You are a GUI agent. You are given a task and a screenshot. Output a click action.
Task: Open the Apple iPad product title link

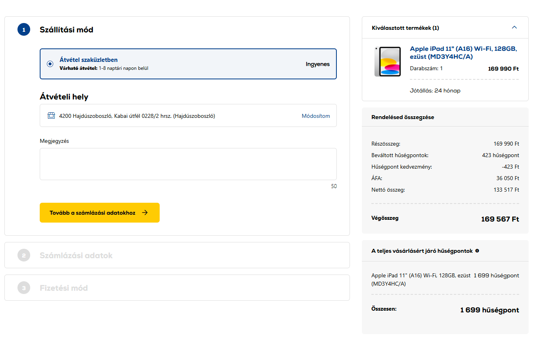(464, 52)
